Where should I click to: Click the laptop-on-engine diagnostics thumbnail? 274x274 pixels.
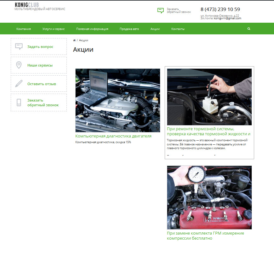tap(117, 100)
